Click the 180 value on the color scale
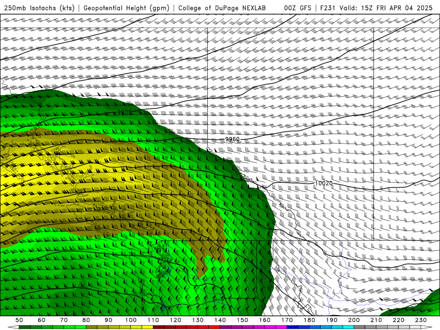 (309, 320)
